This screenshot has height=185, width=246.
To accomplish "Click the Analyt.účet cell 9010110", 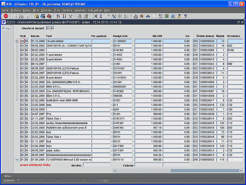I will pos(122,160).
